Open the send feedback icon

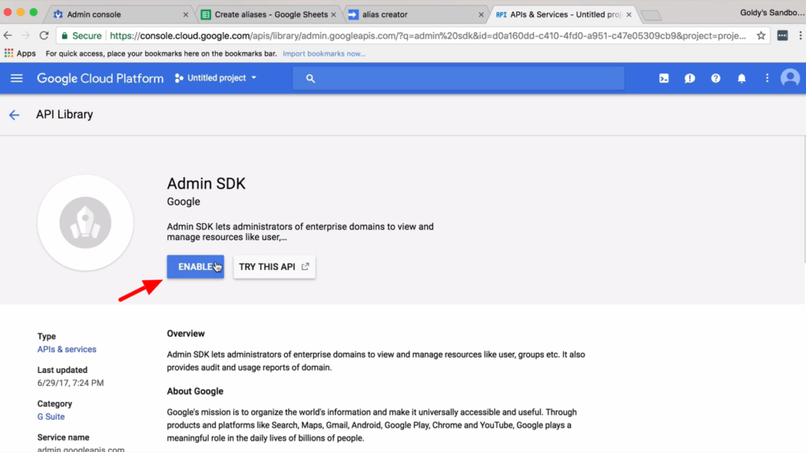689,78
